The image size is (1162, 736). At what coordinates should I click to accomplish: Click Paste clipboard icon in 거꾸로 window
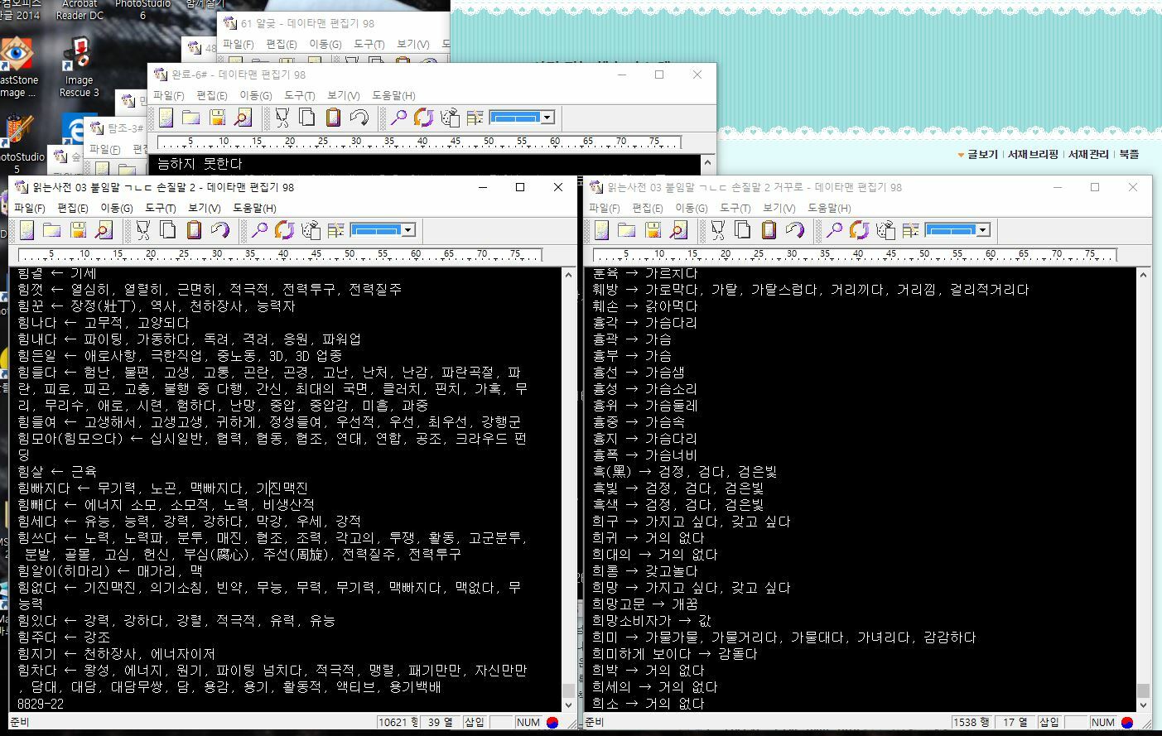(x=769, y=230)
